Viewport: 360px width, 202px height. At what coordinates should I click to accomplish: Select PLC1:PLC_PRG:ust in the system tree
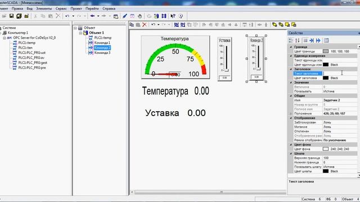[x=32, y=53]
